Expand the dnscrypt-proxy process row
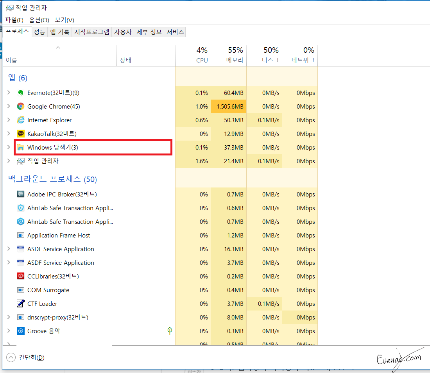Viewport: 430px width, 373px height. 9,317
